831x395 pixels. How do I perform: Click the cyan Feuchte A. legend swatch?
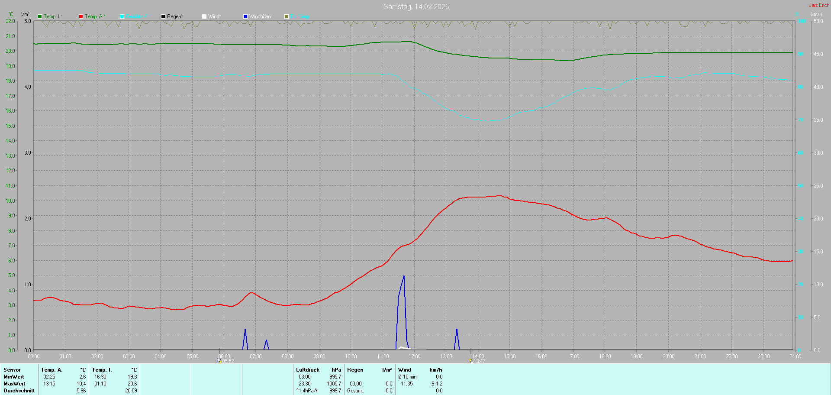tap(122, 16)
